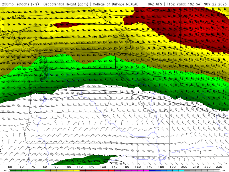Click the "College of DuPage NEXLAB" label
The height and width of the screenshot is (172, 229).
coord(115,4)
